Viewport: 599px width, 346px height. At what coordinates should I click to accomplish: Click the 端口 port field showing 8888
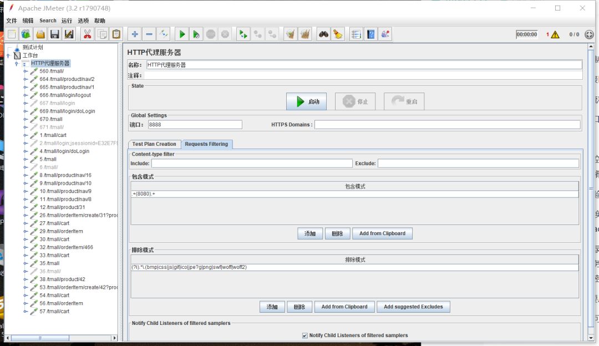click(194, 125)
